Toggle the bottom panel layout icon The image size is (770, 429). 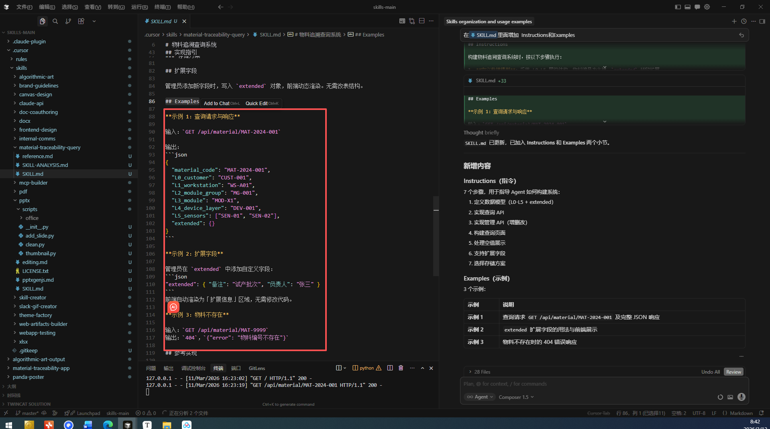click(687, 7)
